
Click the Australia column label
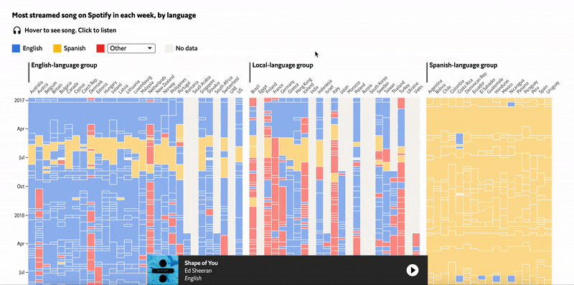37,87
